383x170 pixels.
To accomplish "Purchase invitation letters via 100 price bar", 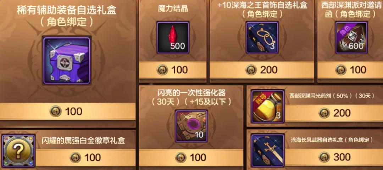I will (350, 70).
